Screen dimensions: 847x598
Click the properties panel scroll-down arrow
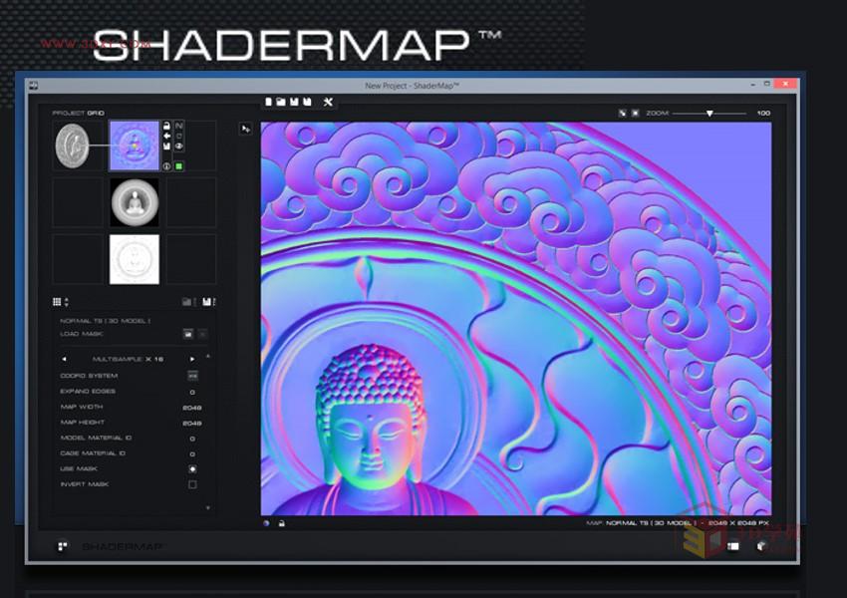pyautogui.click(x=208, y=507)
